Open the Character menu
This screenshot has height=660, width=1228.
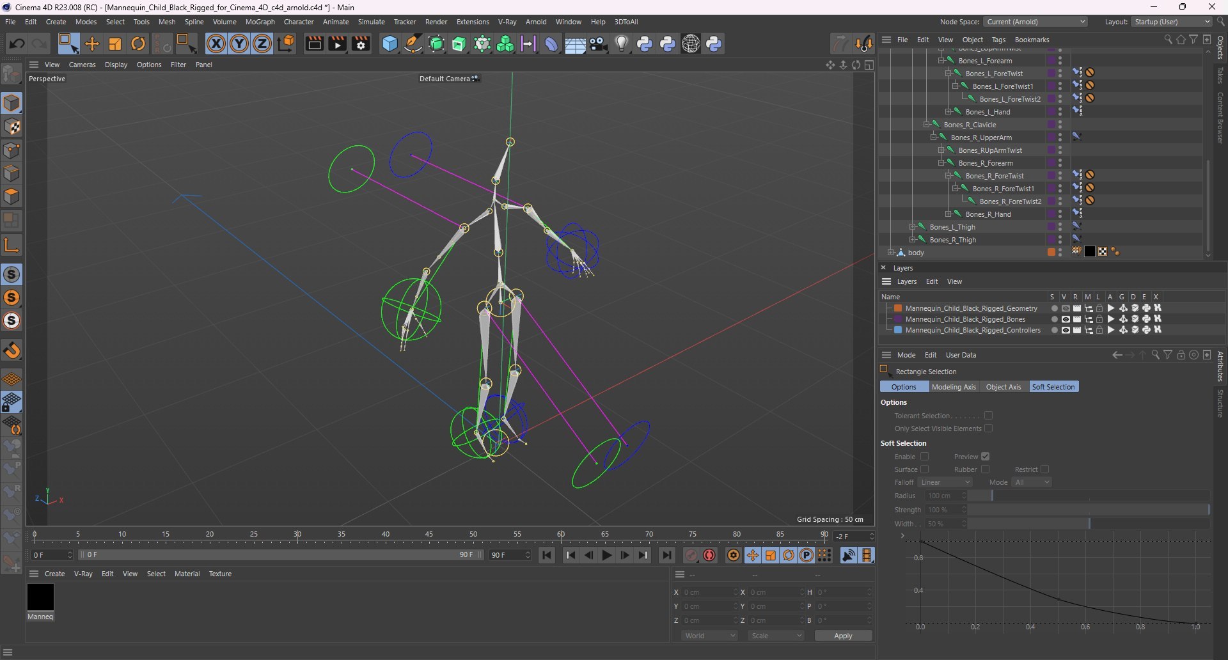tap(299, 22)
